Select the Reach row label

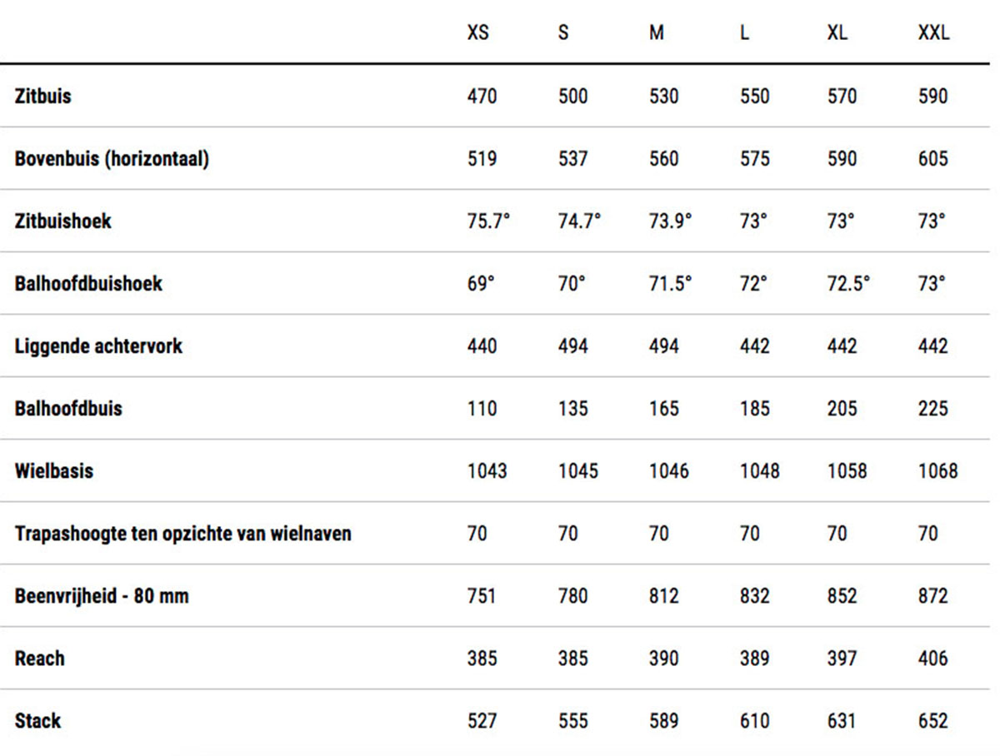(x=39, y=658)
